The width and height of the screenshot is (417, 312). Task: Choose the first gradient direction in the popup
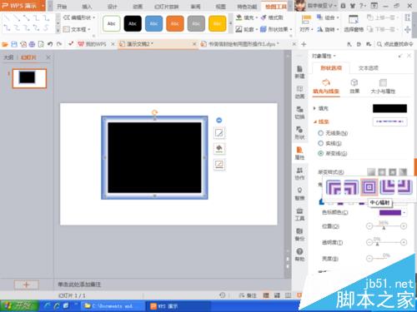334,187
